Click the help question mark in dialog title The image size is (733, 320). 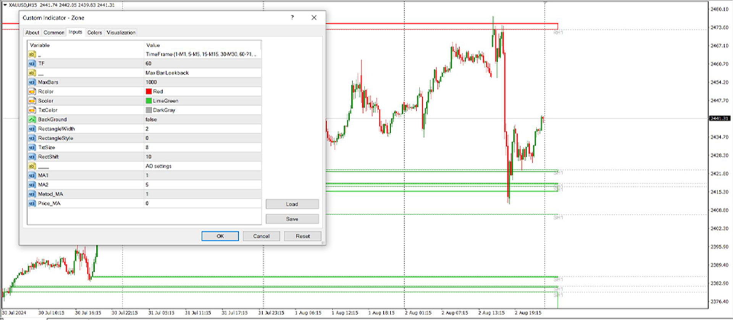coord(292,18)
